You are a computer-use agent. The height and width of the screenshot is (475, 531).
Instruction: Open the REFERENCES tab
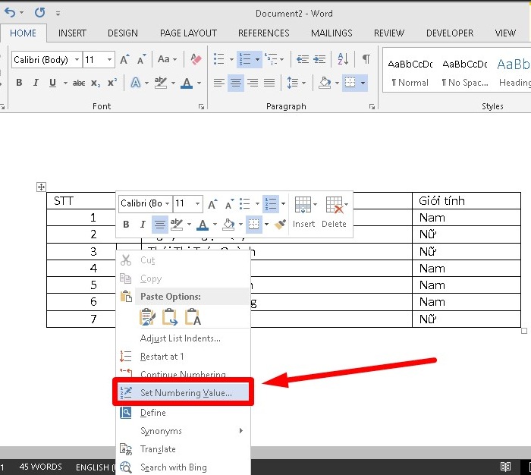264,33
